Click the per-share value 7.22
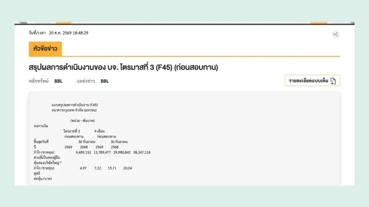 97,168
